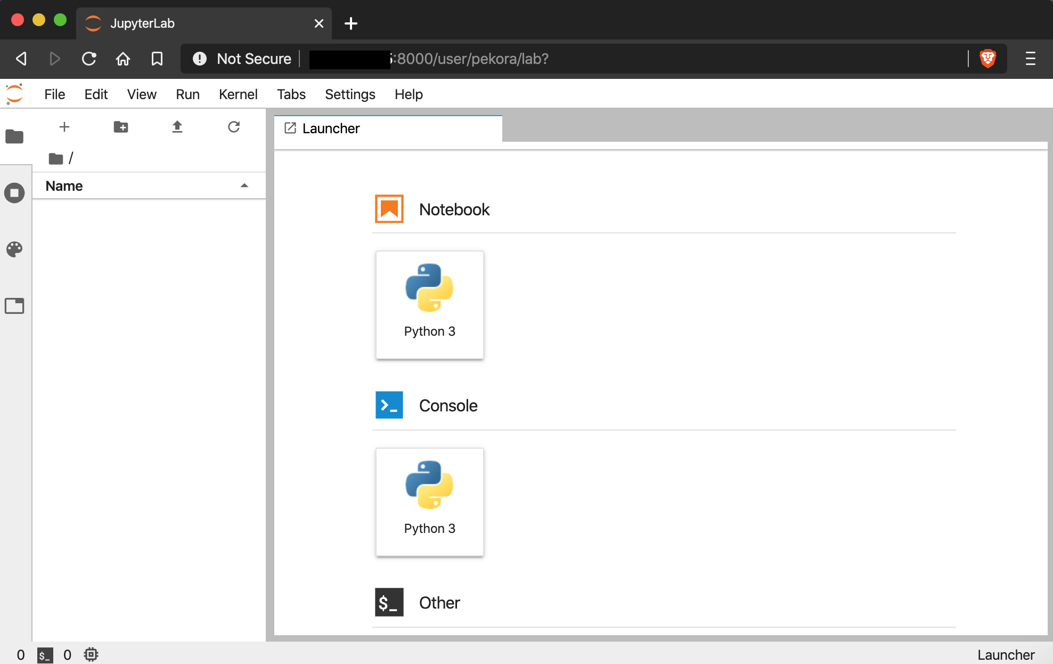Image resolution: width=1053 pixels, height=664 pixels.
Task: Click the New Launcher plus icon
Action: point(64,127)
